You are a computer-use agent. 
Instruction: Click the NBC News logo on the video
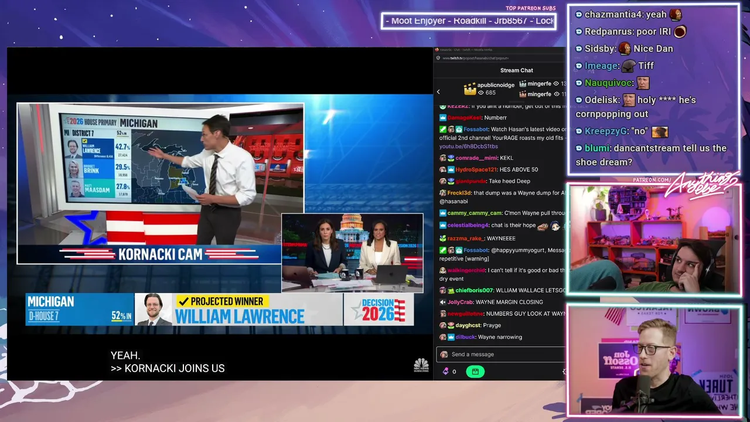[x=421, y=365]
